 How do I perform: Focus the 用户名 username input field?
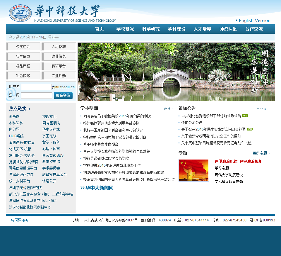[x=36, y=87]
